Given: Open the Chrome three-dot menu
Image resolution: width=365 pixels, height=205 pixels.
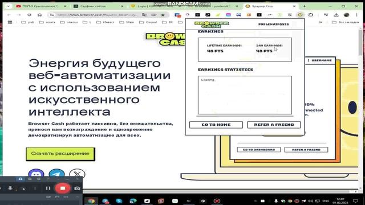Looking at the screenshot, I should pyautogui.click(x=356, y=15).
